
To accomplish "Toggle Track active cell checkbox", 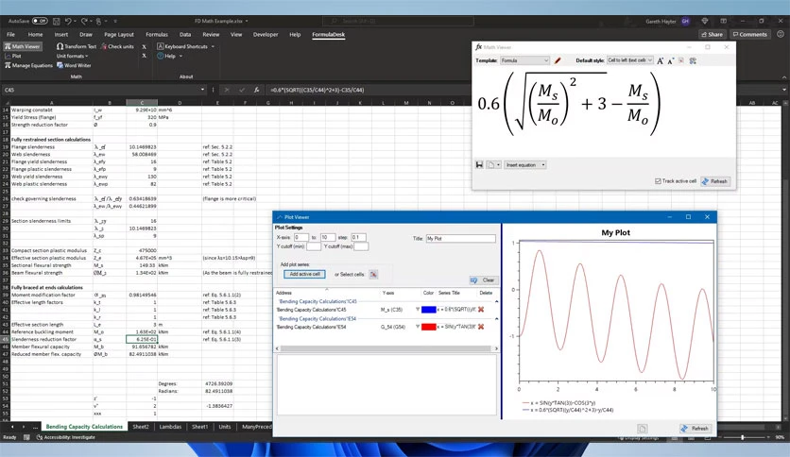I will point(658,181).
